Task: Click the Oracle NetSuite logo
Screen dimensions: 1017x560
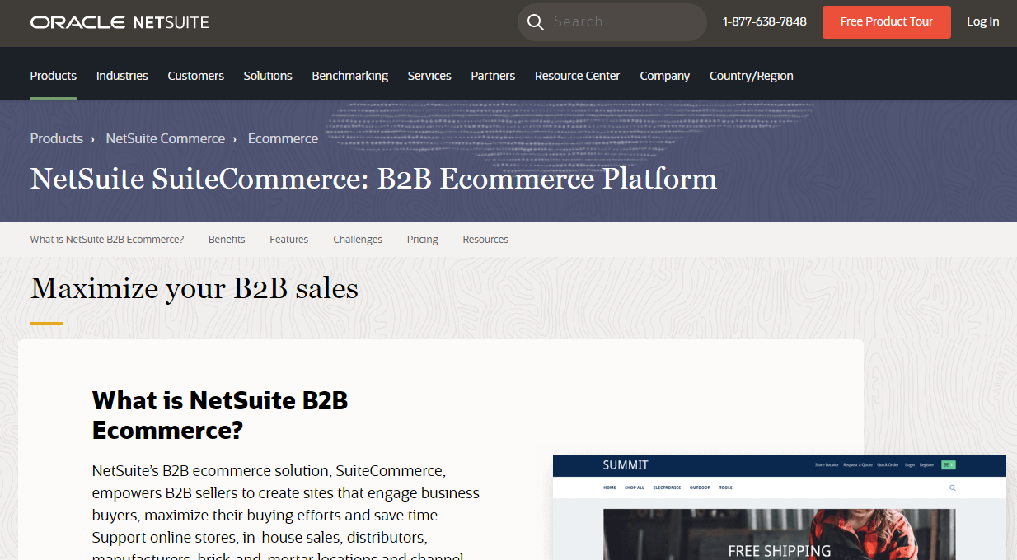Action: tap(119, 21)
